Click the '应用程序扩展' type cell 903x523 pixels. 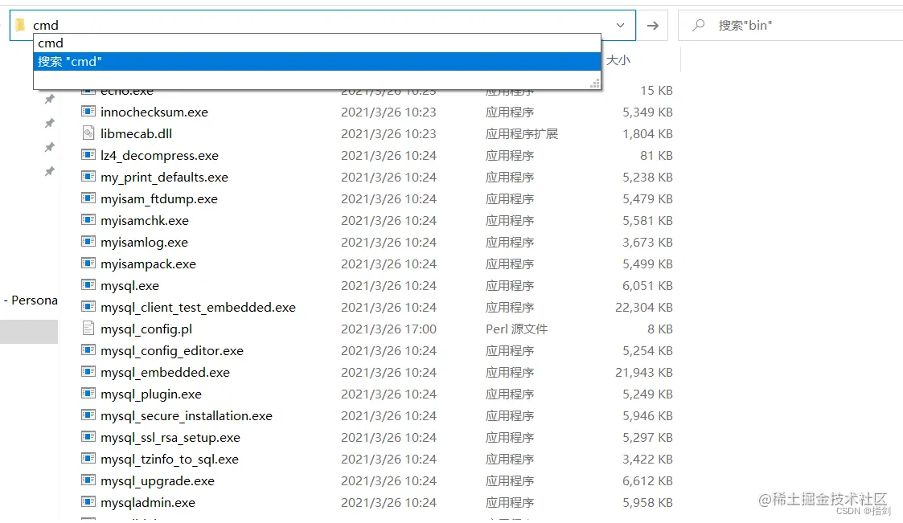(522, 133)
